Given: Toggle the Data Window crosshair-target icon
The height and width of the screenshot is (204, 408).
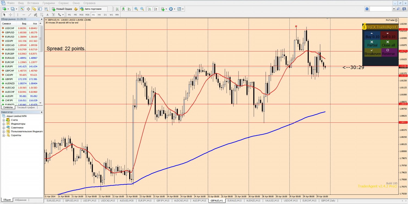Looking at the screenshot, I should 28,9.
